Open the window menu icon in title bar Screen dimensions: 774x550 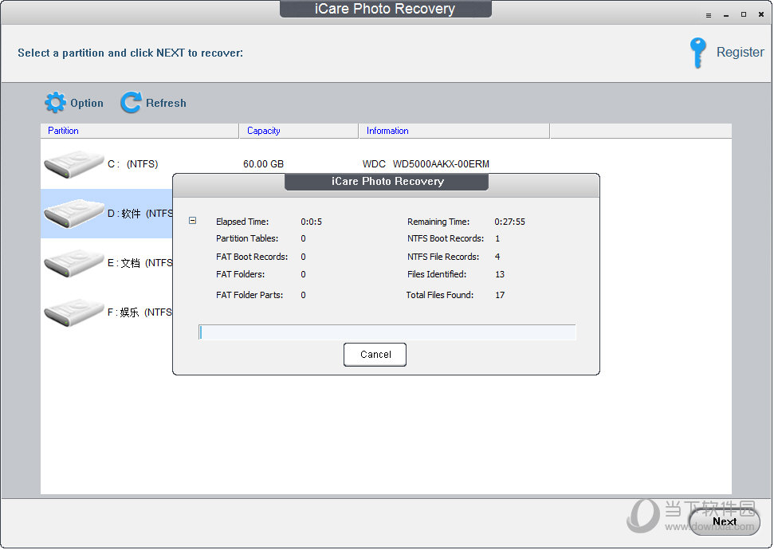(709, 15)
